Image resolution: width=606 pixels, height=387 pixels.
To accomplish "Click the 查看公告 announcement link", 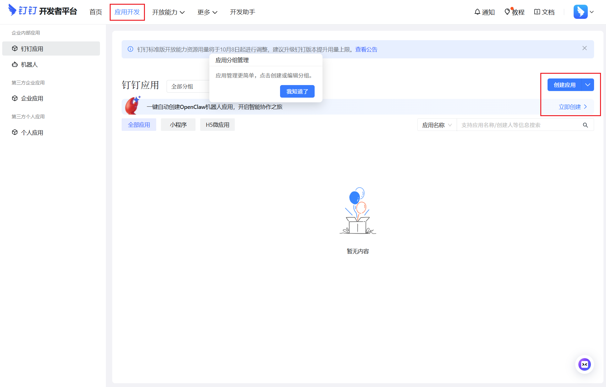I will click(366, 49).
